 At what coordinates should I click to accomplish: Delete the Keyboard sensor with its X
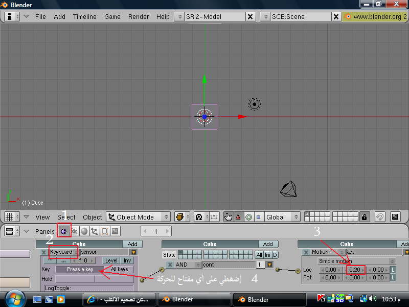point(44,252)
